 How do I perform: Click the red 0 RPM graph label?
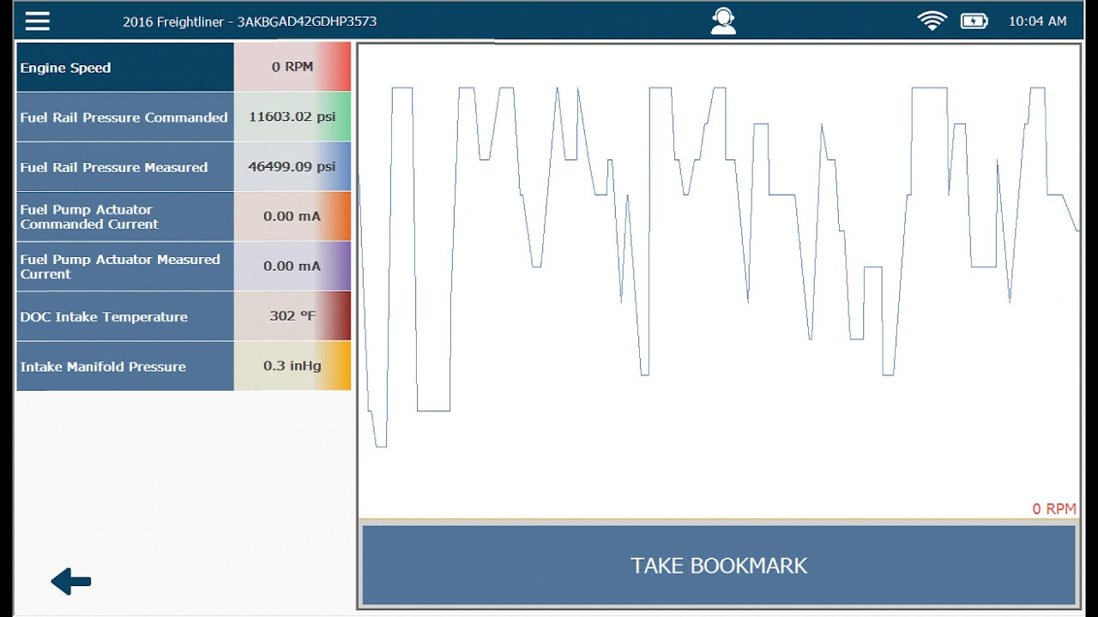tap(1053, 509)
